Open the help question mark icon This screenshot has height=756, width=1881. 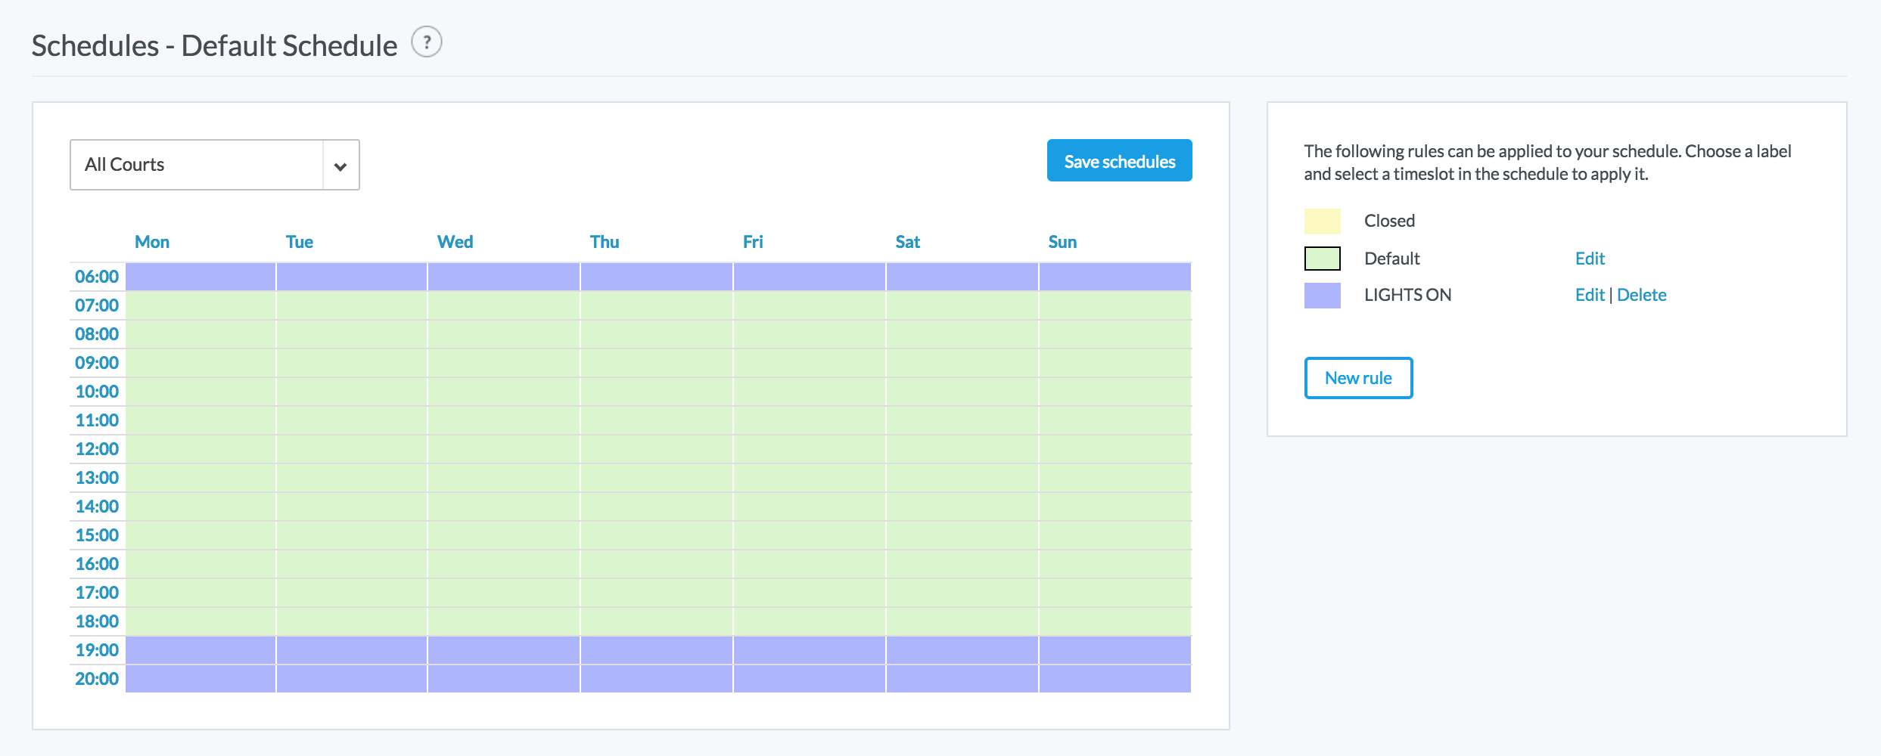427,42
